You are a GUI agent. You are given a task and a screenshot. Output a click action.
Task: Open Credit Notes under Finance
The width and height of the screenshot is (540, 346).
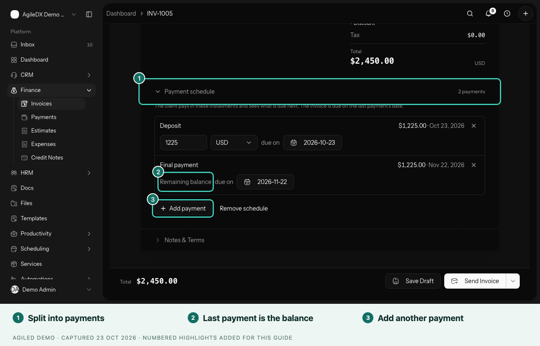click(x=51, y=158)
